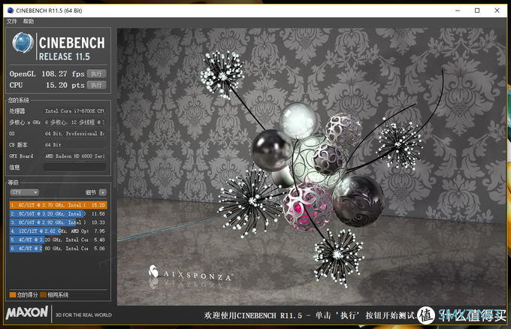Click the rendered scene preview image

point(311,167)
